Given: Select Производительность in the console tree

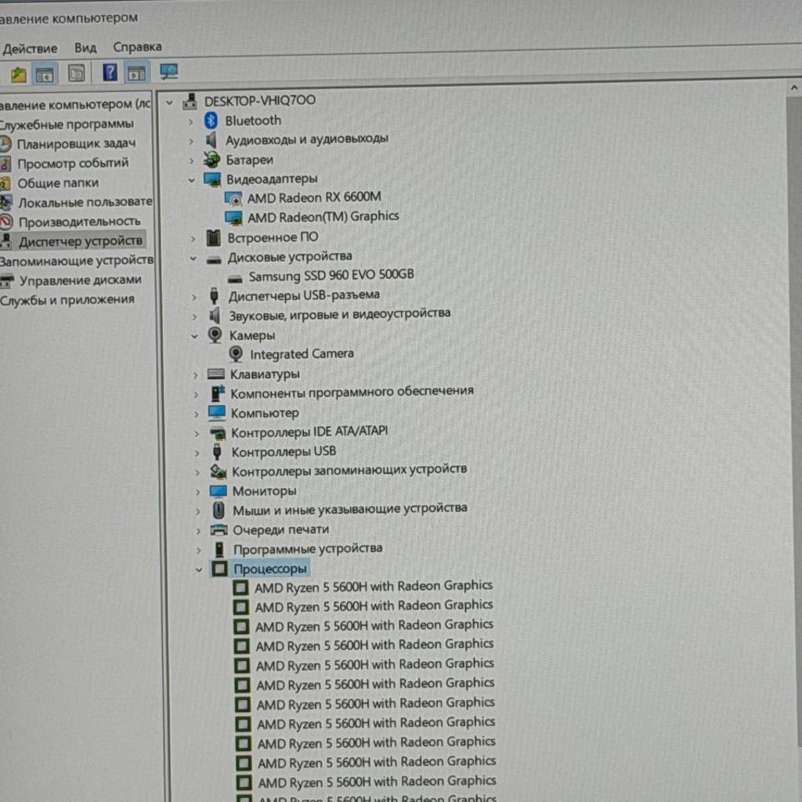Looking at the screenshot, I should (x=79, y=222).
